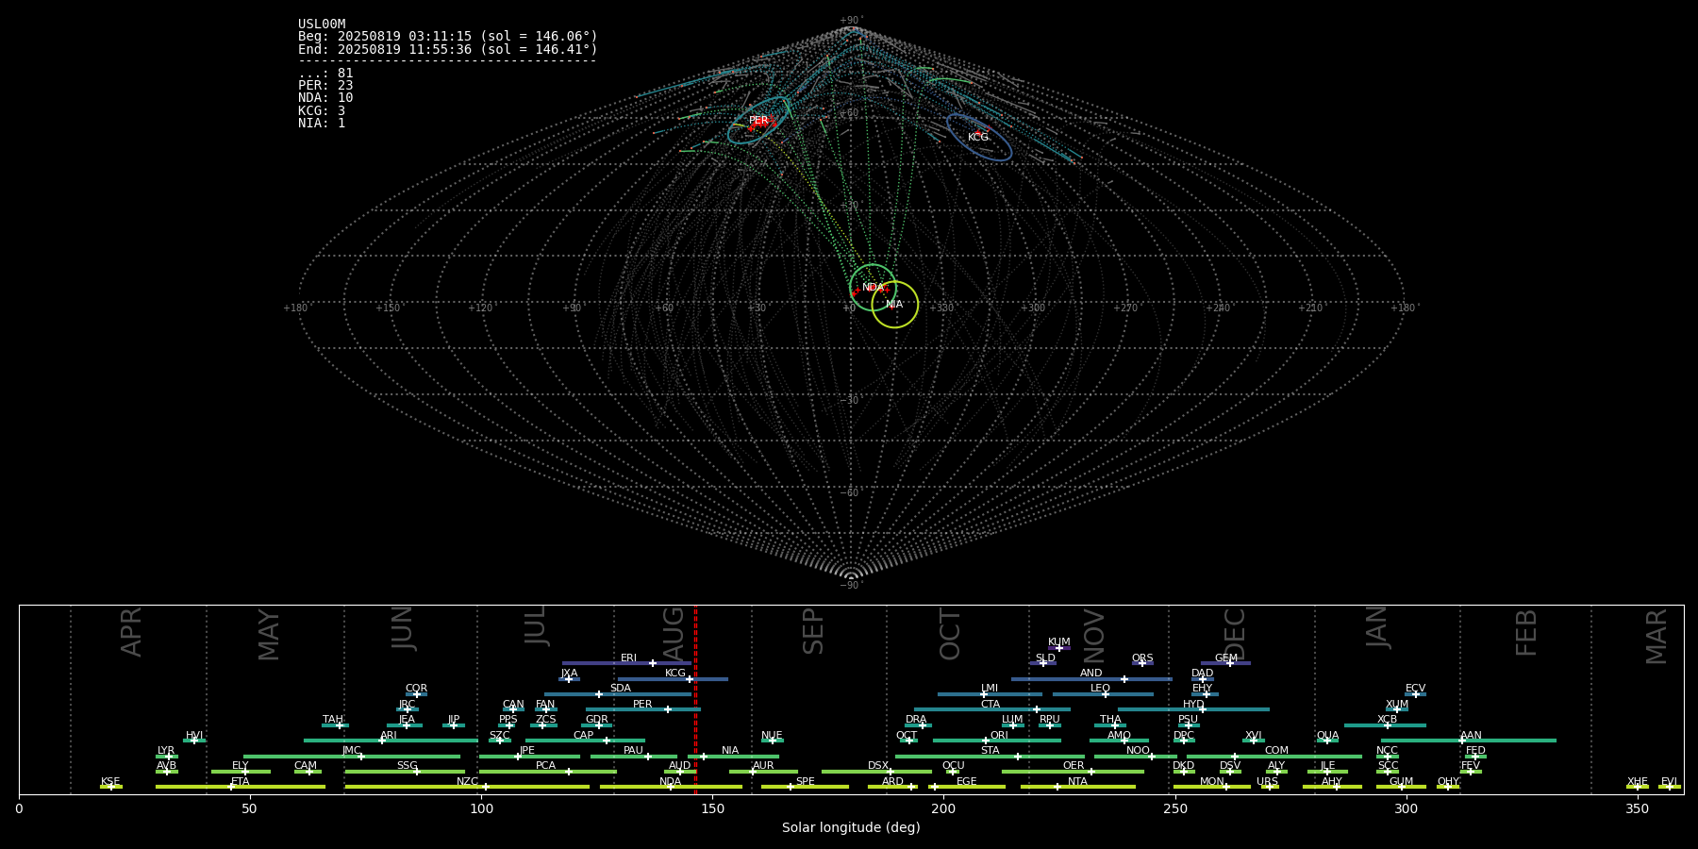
Task: Click the PER radiant label on the sky map
Action: click(758, 121)
